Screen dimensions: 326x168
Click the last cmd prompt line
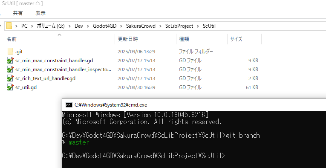coord(144,156)
